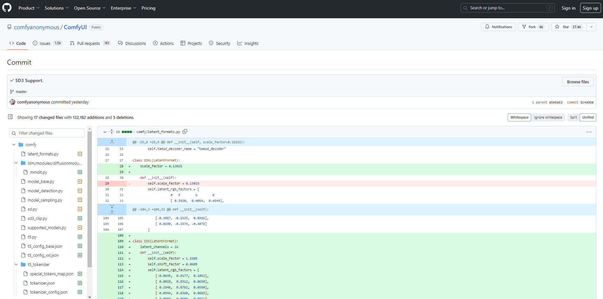Click the modified-file marker beside sd.py
The width and height of the screenshot is (603, 299).
(x=80, y=209)
